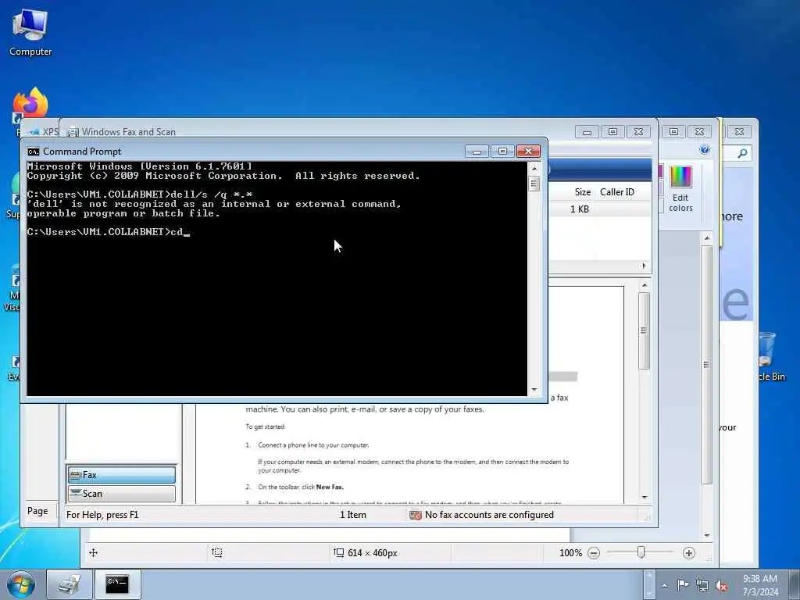Maximize the Paint window behind Fax and Scan
This screenshot has width=800, height=600.
(673, 131)
